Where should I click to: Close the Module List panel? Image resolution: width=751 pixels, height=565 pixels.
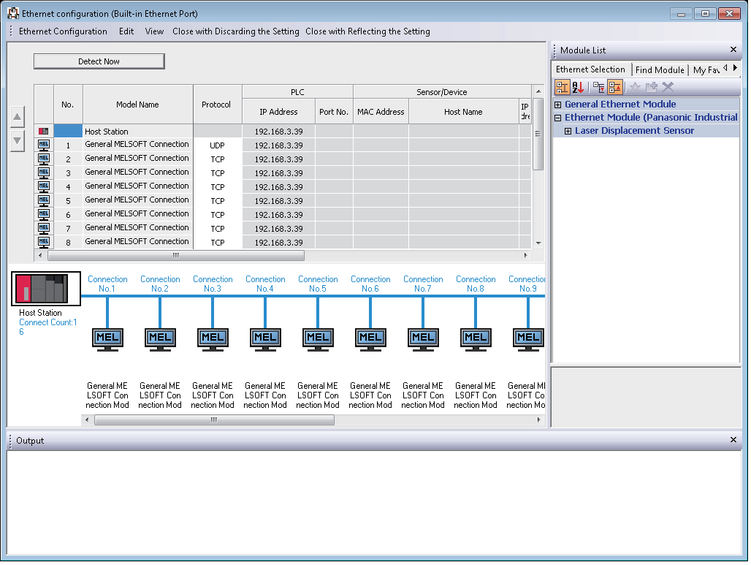coord(733,50)
